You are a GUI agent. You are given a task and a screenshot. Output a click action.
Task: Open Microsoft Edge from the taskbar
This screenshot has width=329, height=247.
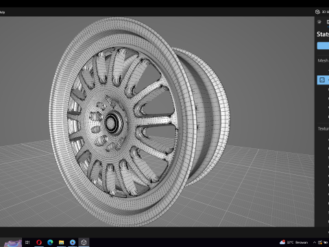click(x=50, y=242)
